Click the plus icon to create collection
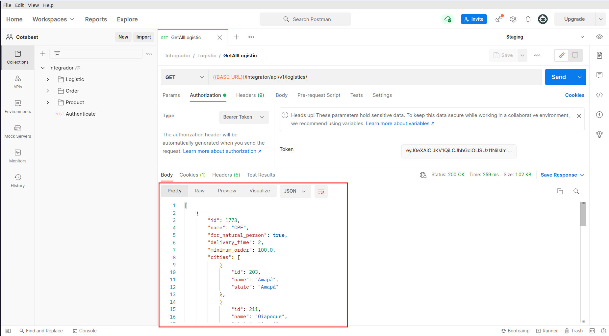 (x=43, y=54)
